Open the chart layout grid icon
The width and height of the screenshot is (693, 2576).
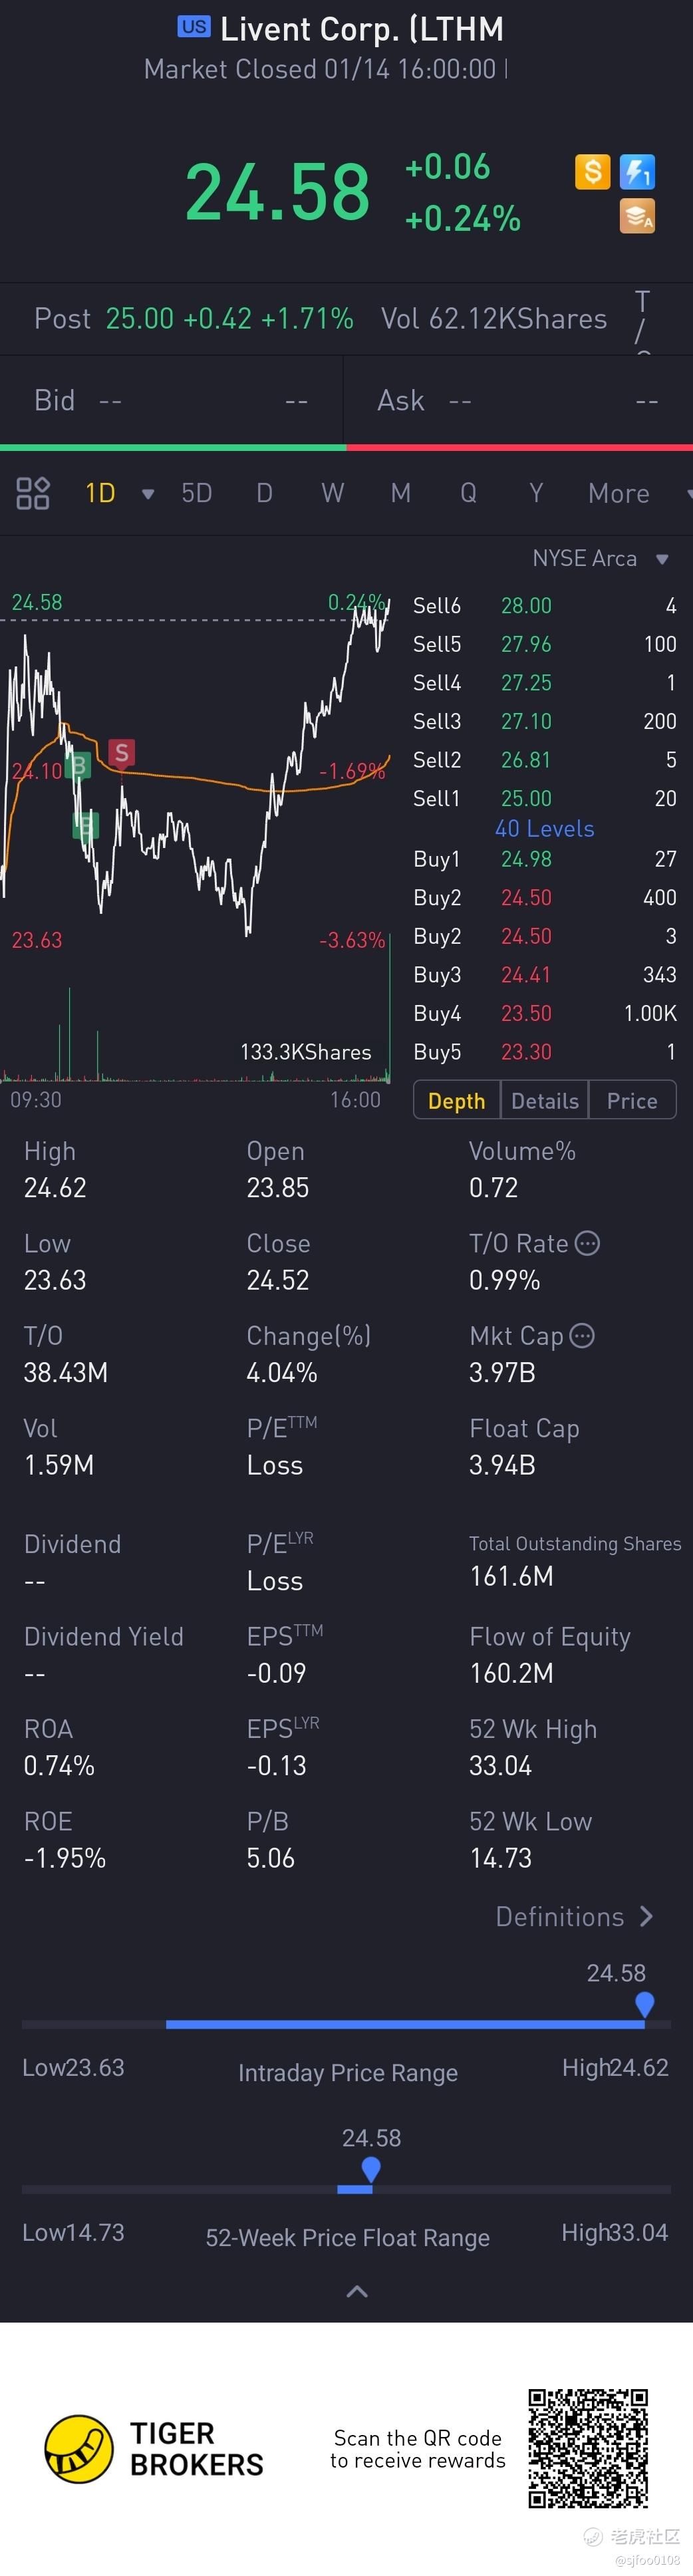[x=33, y=493]
